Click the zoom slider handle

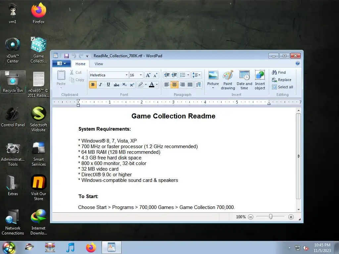click(x=271, y=216)
